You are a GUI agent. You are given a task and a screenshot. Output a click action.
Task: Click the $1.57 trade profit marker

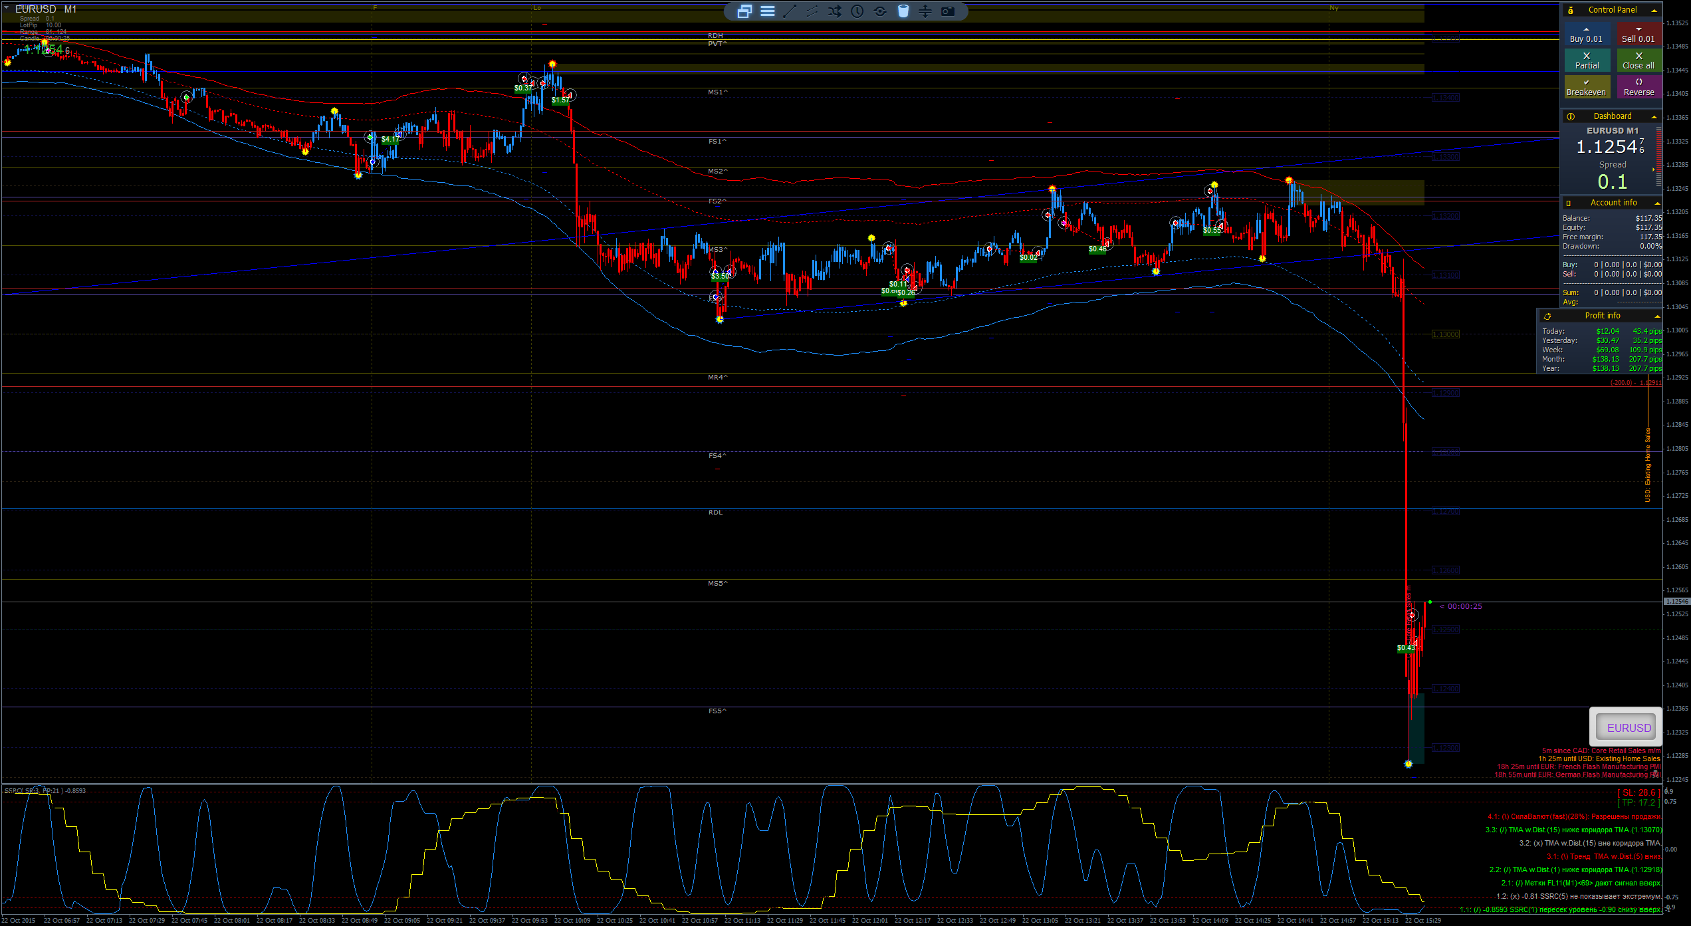point(560,100)
